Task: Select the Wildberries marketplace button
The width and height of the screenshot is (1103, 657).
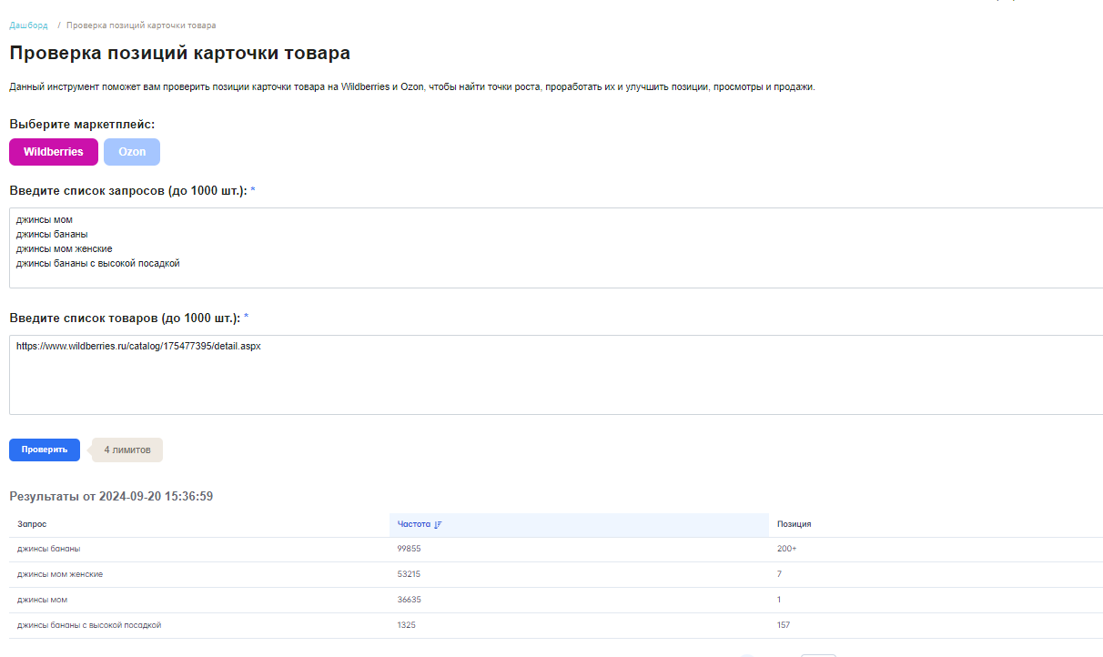Action: (x=54, y=152)
